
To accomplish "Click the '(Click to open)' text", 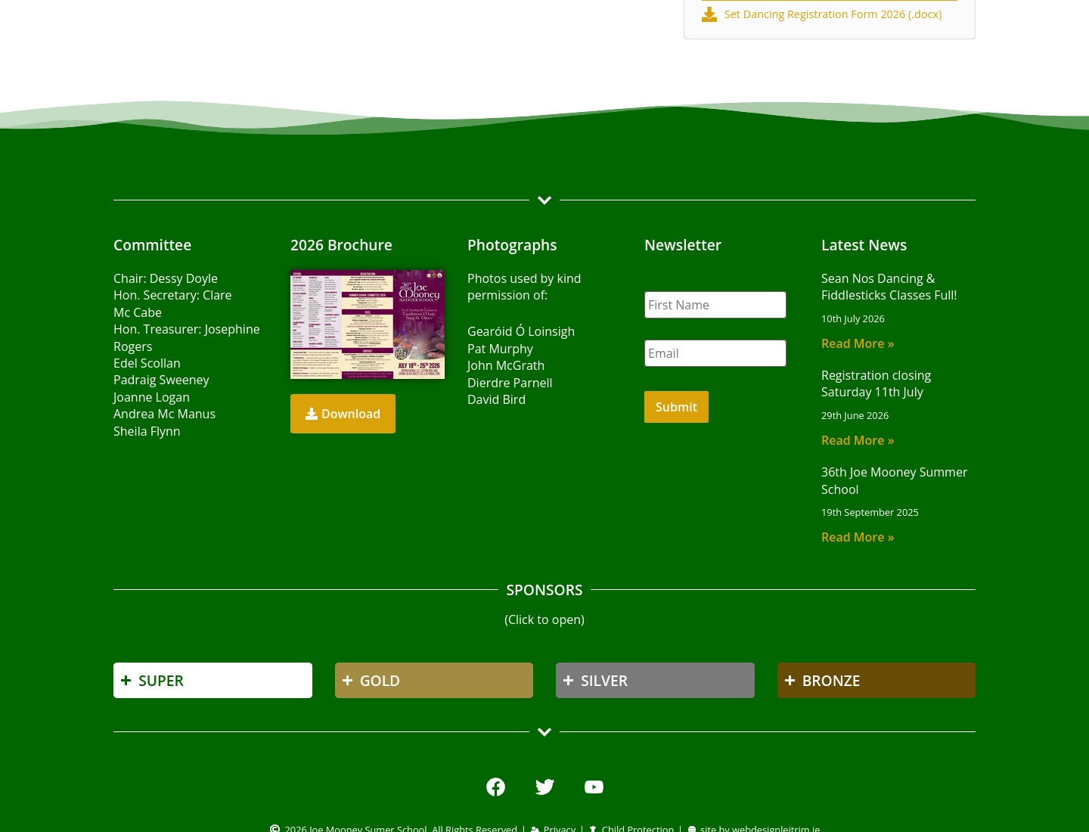I will 544,619.
